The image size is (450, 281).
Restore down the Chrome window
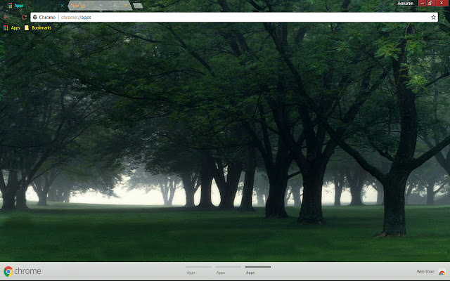point(430,3)
